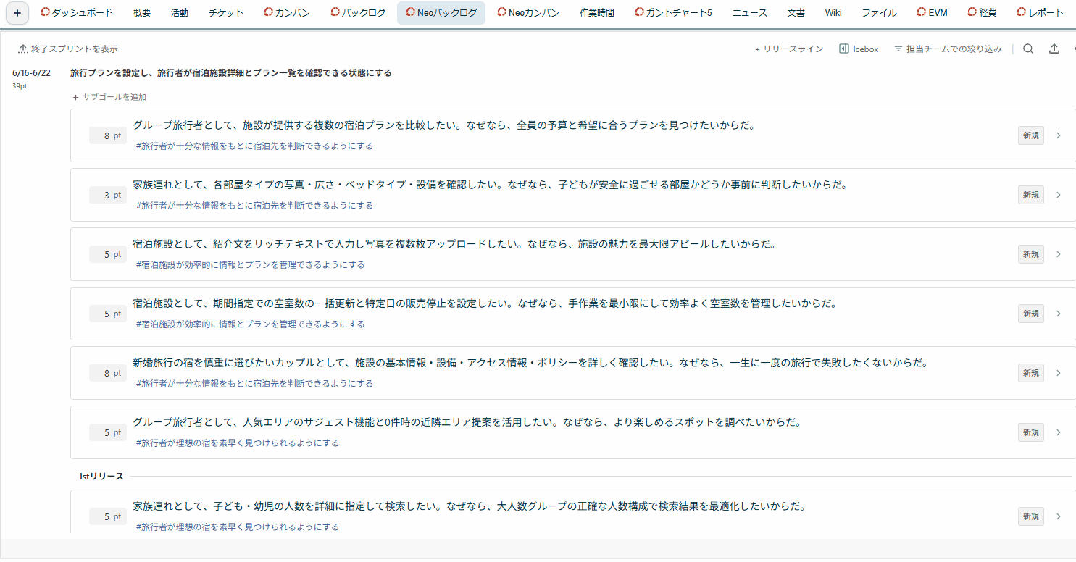This screenshot has width=1076, height=562.
Task: Edit 8 pt field of 宿泊プランを比較 story
Action: [108, 135]
